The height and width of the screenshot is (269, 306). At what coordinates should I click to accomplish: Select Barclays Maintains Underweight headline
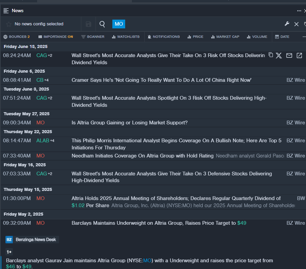(x=159, y=223)
